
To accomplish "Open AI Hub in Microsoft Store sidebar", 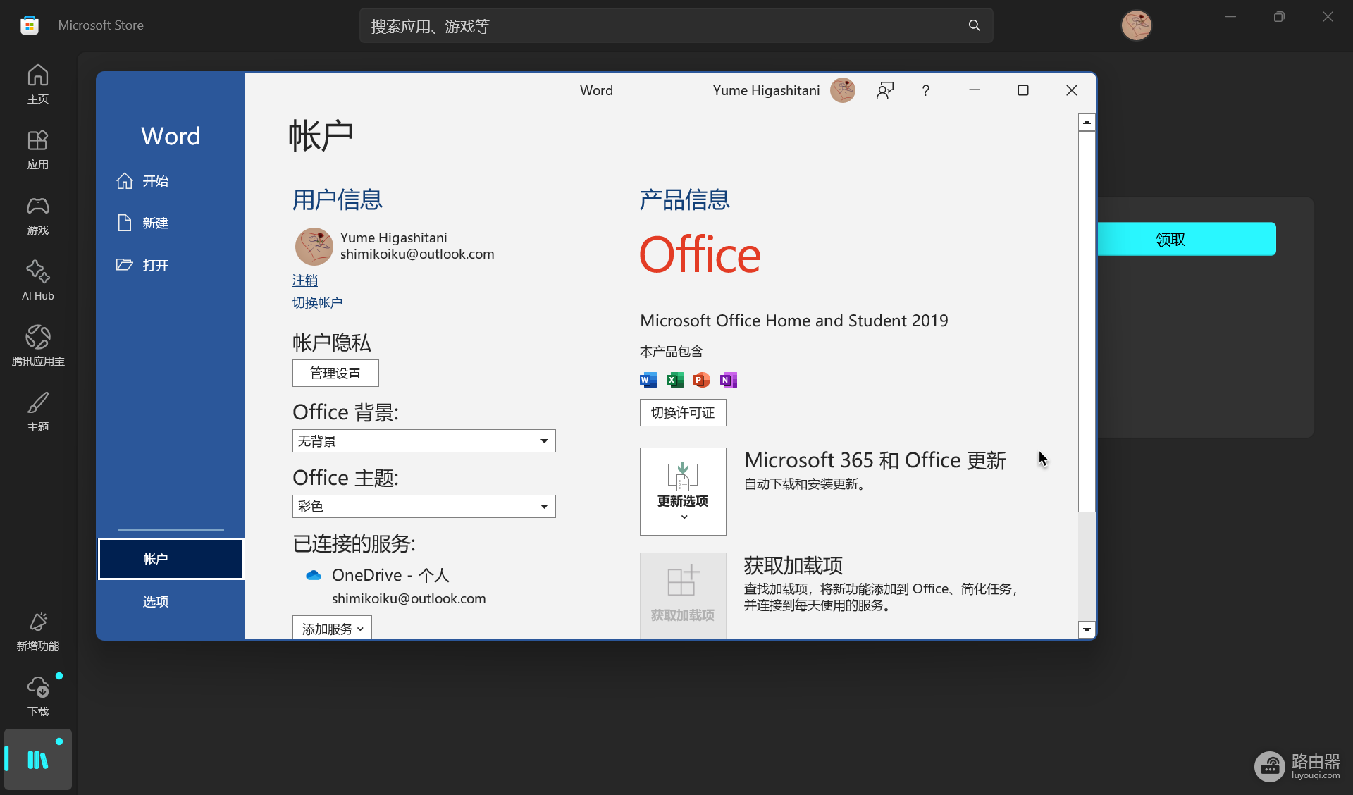I will tap(38, 280).
